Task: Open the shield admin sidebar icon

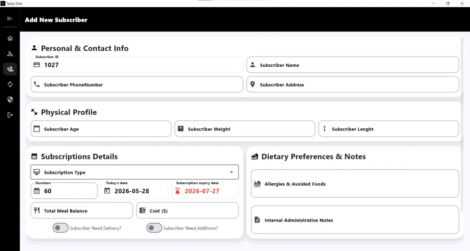Action: [10, 100]
